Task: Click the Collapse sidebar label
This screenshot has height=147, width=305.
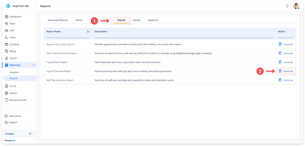Action: [x=10, y=134]
